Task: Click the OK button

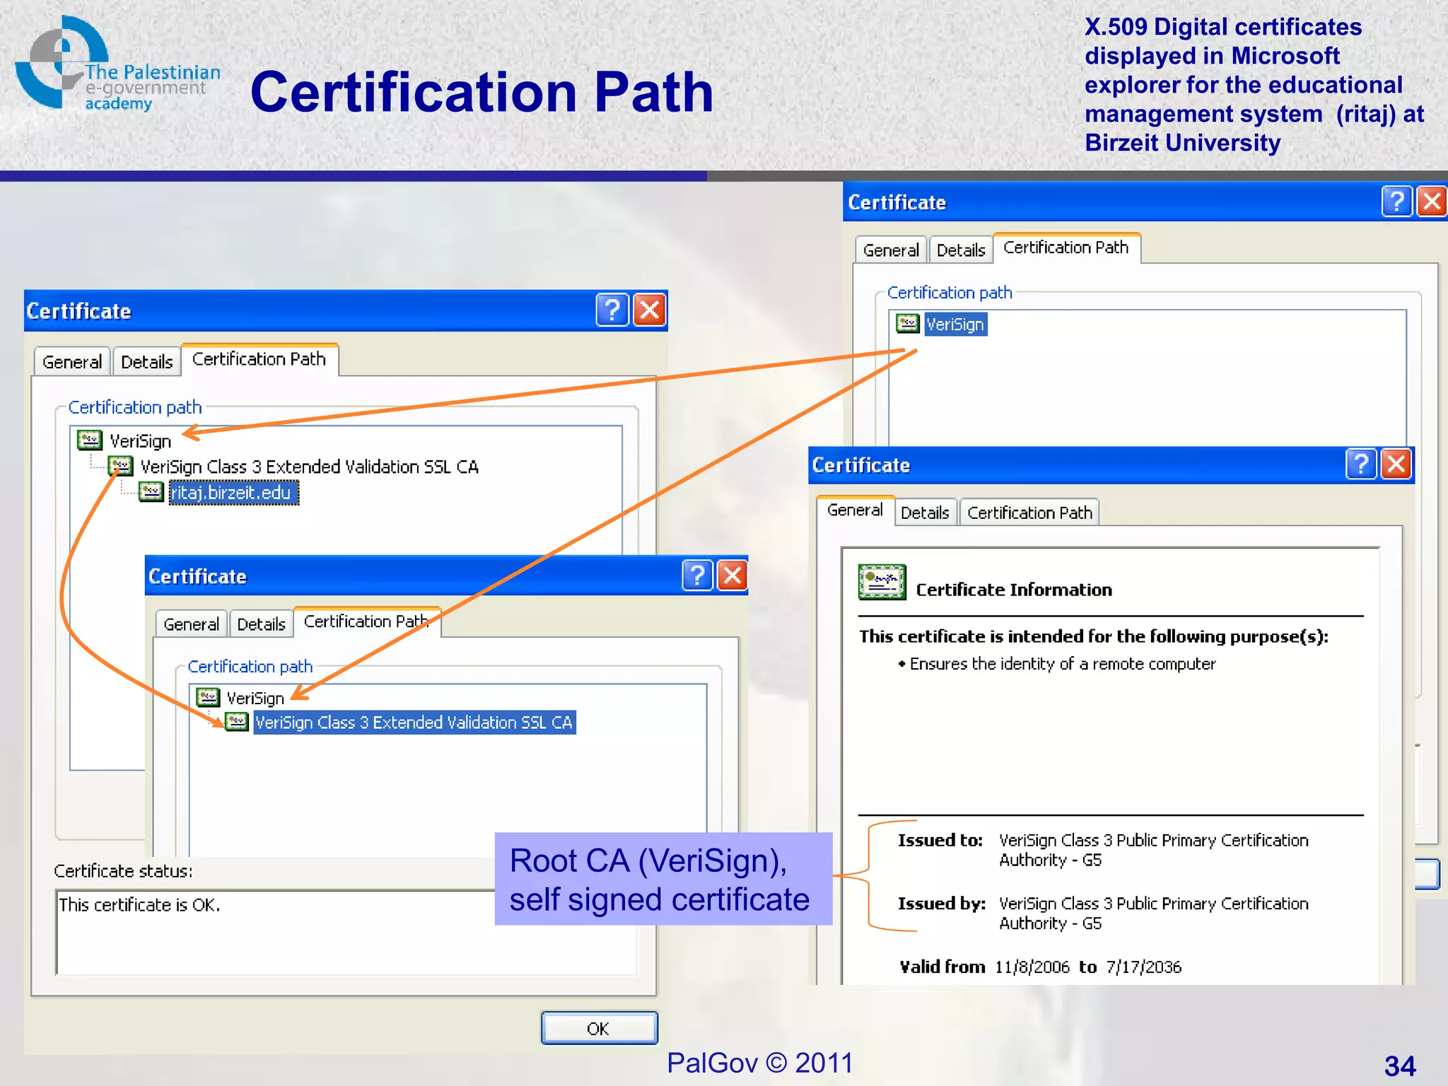Action: 599,1028
